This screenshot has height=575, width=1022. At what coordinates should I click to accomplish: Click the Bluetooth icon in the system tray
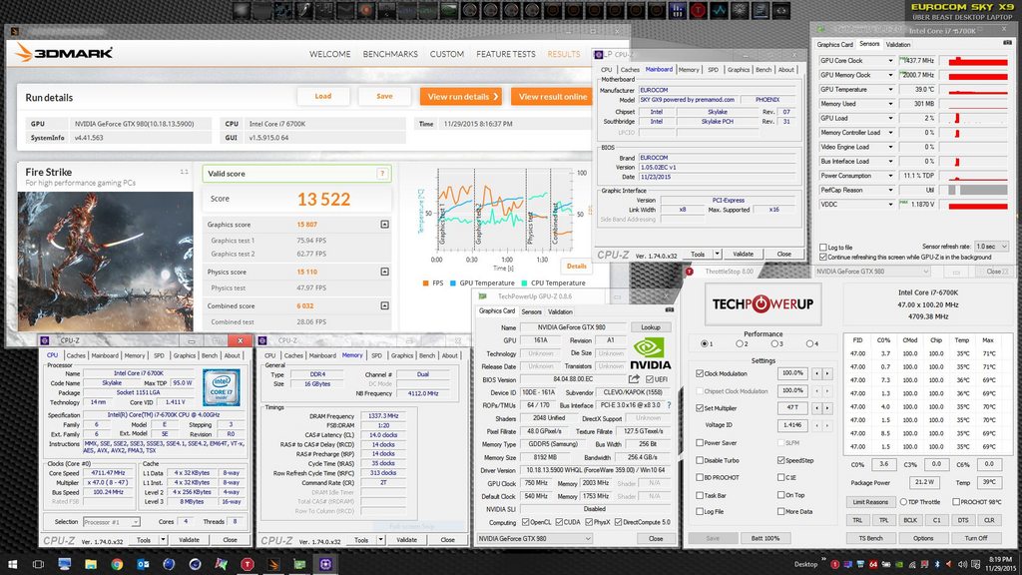click(937, 565)
